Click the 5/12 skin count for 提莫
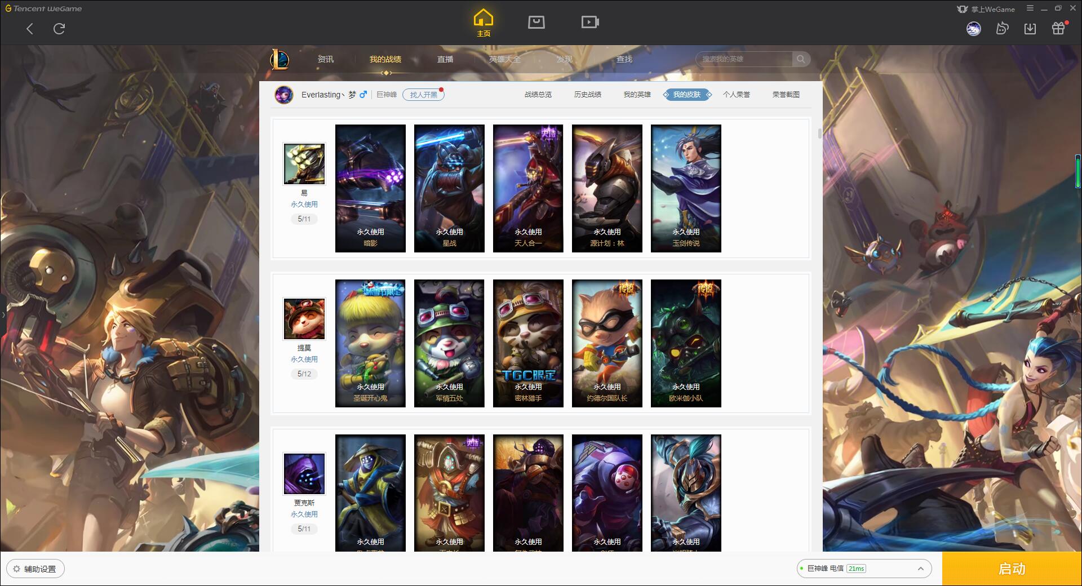The image size is (1082, 586). tap(304, 374)
